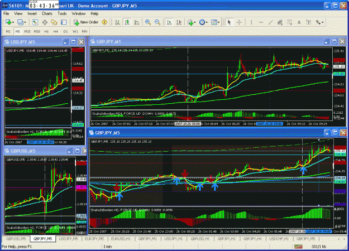Viewport: 349px width, 251px height.
Task: Switch to the GBPJPY,M1 chart tab
Action: click(147, 239)
